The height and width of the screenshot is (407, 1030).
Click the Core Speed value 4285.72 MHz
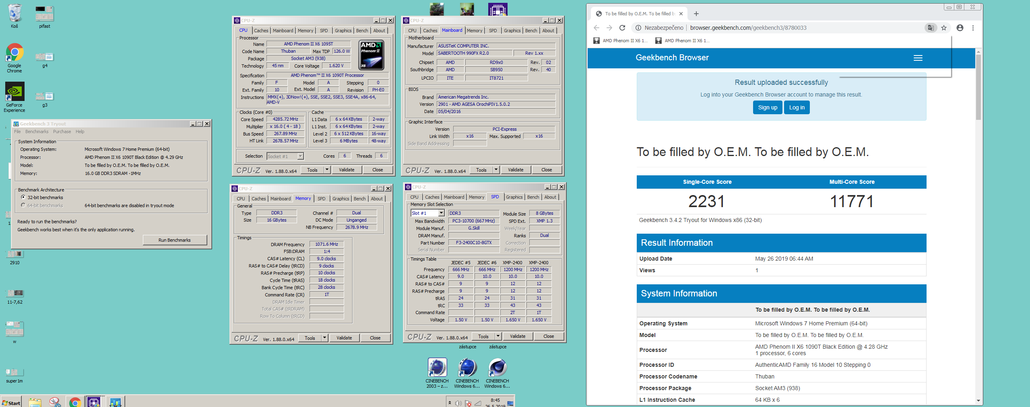[285, 119]
